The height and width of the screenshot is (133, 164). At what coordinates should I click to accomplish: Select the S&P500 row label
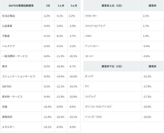pyautogui.click(x=7, y=86)
